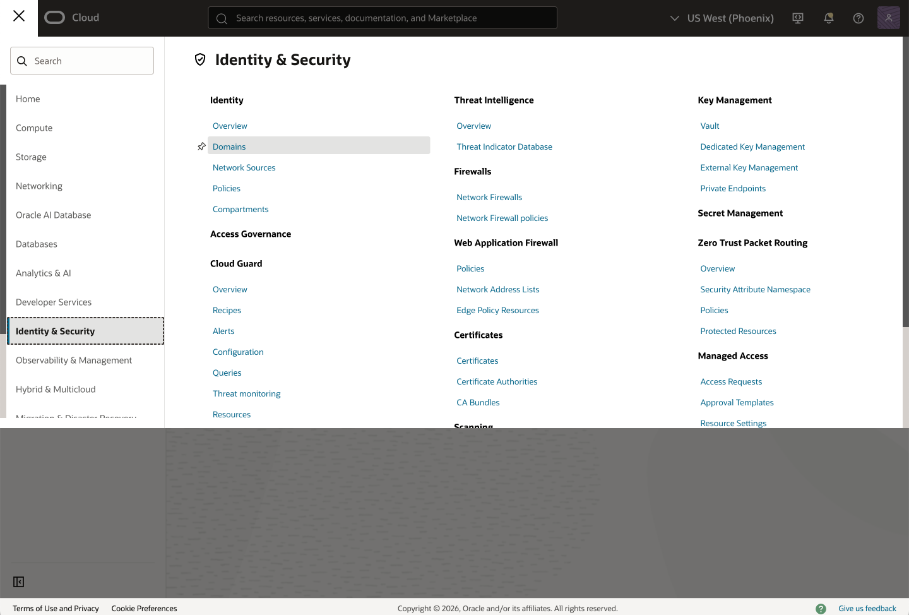Open Identity Policies link
909x615 pixels.
[227, 189]
